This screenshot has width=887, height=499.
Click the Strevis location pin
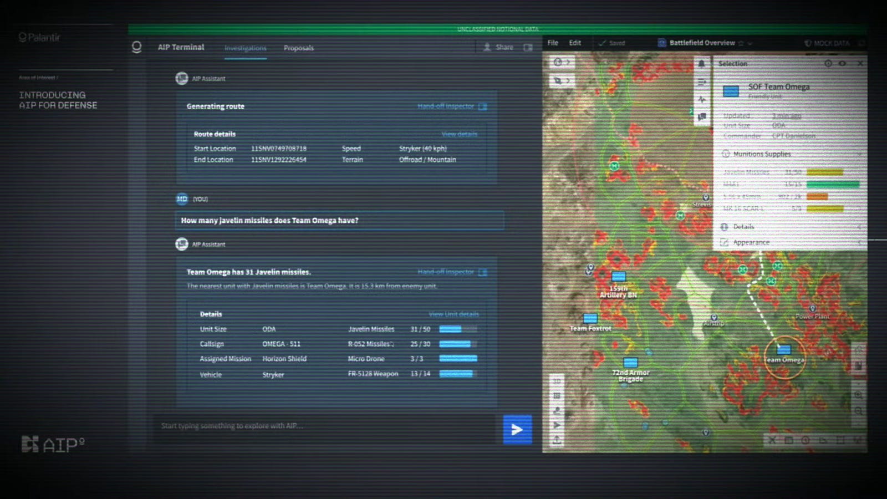click(x=706, y=197)
